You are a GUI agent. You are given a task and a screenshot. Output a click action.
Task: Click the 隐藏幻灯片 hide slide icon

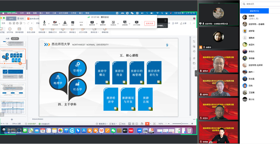(53, 30)
